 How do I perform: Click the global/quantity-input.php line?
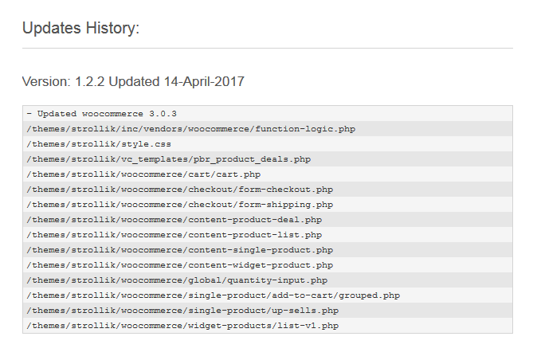coord(268,280)
